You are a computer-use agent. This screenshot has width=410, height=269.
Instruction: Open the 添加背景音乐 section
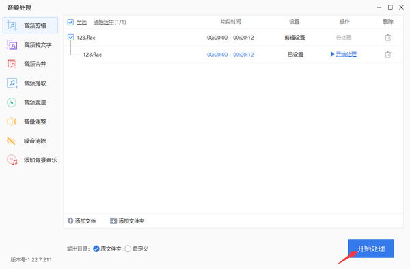30,160
